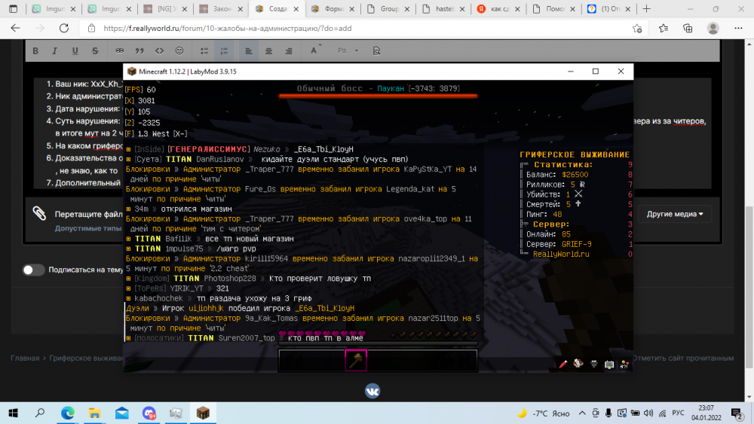Align text right in the editor
754x424 pixels.
click(x=289, y=50)
